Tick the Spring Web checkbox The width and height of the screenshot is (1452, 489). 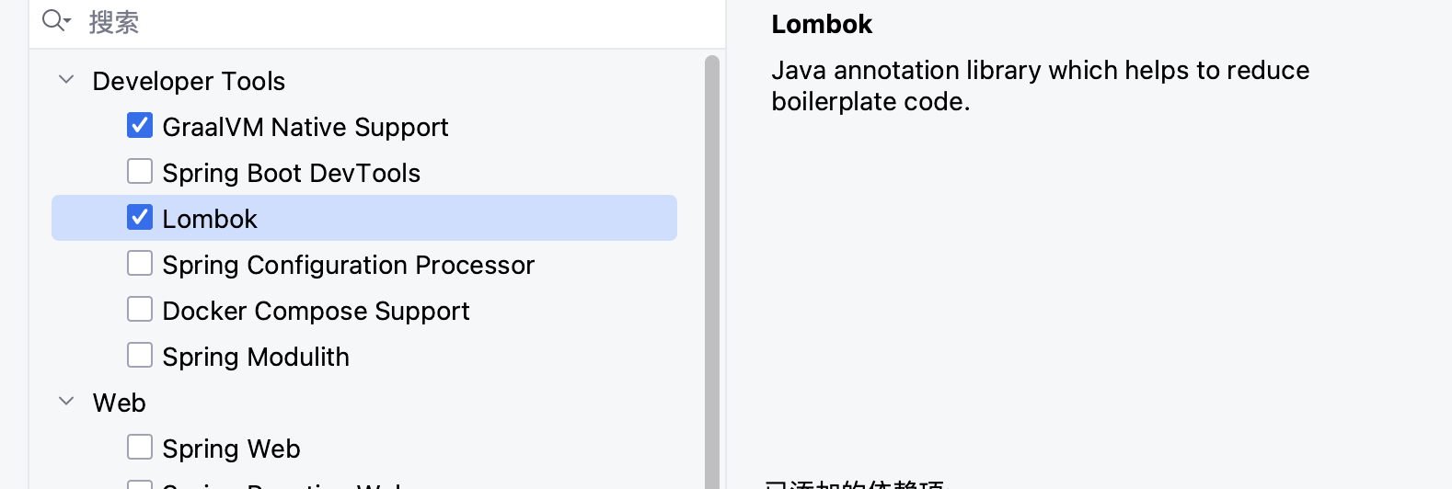tap(140, 447)
